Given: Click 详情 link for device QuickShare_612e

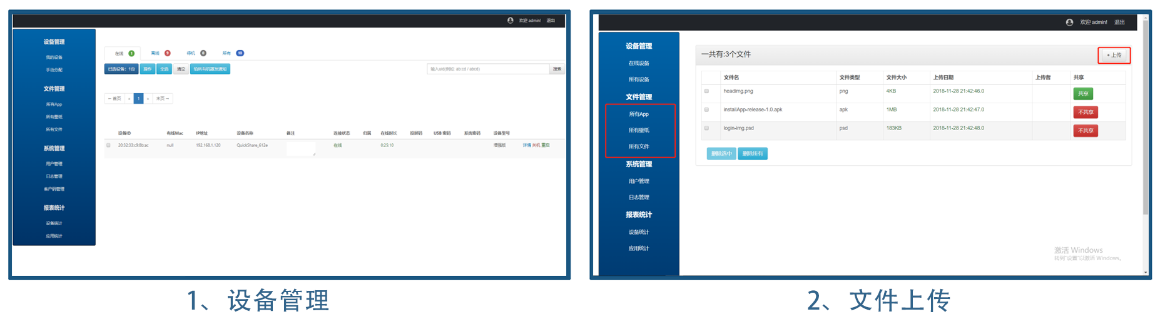Looking at the screenshot, I should point(526,145).
